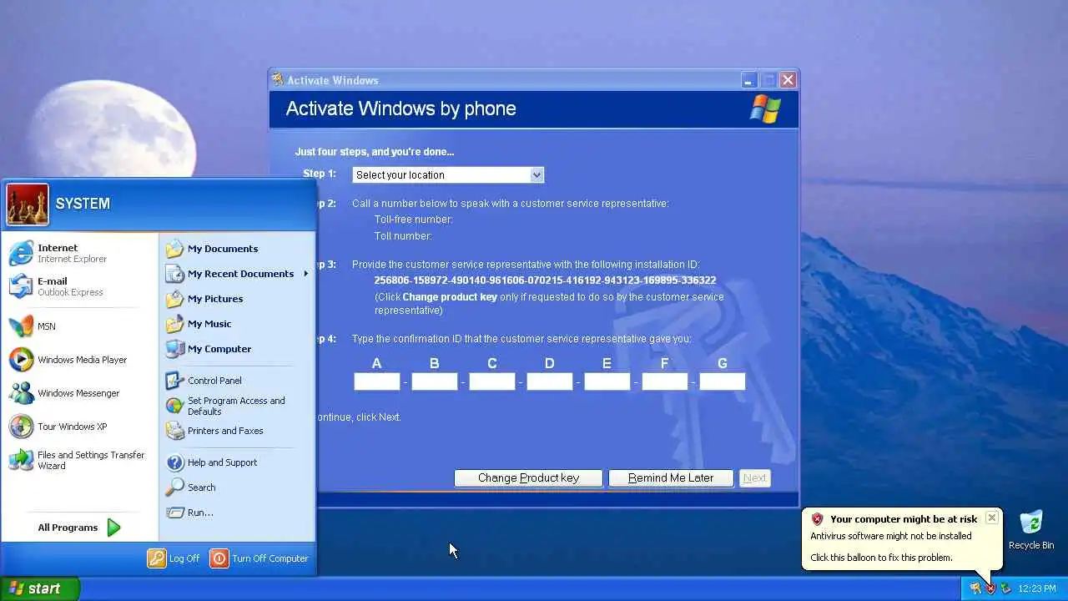Screen dimensions: 1068x601
Task: Click the installation ID number text
Action: (545, 280)
